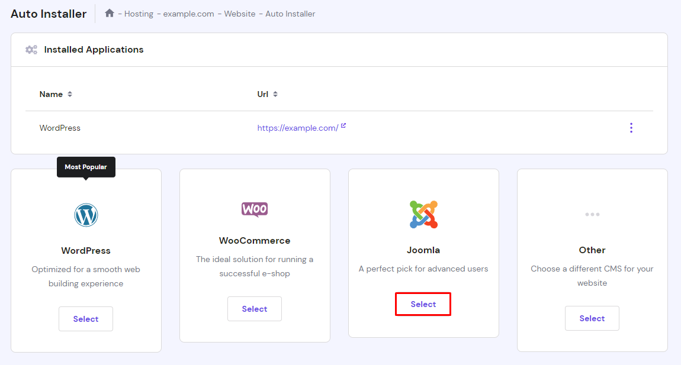Open the https://example.com/ link

pyautogui.click(x=299, y=127)
